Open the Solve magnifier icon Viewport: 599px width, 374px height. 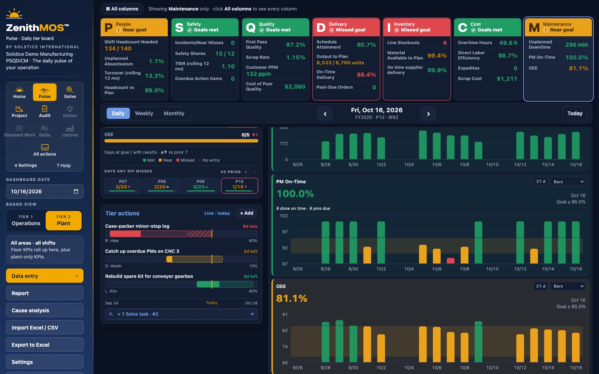click(x=70, y=92)
